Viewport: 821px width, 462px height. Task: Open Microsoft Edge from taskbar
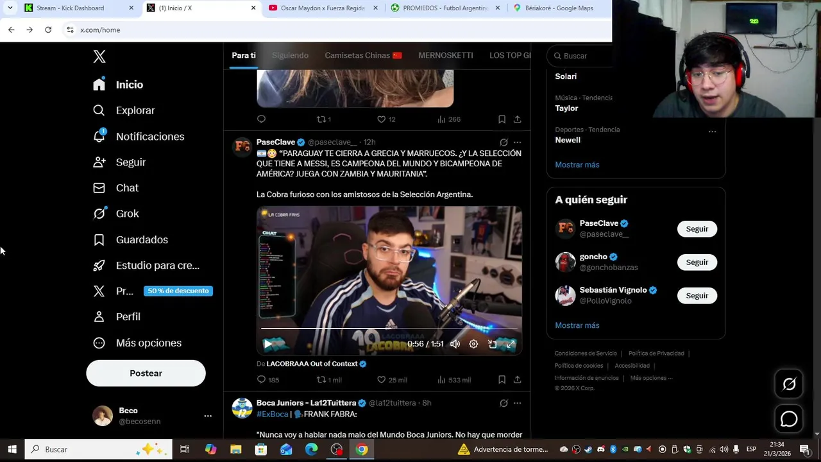311,449
